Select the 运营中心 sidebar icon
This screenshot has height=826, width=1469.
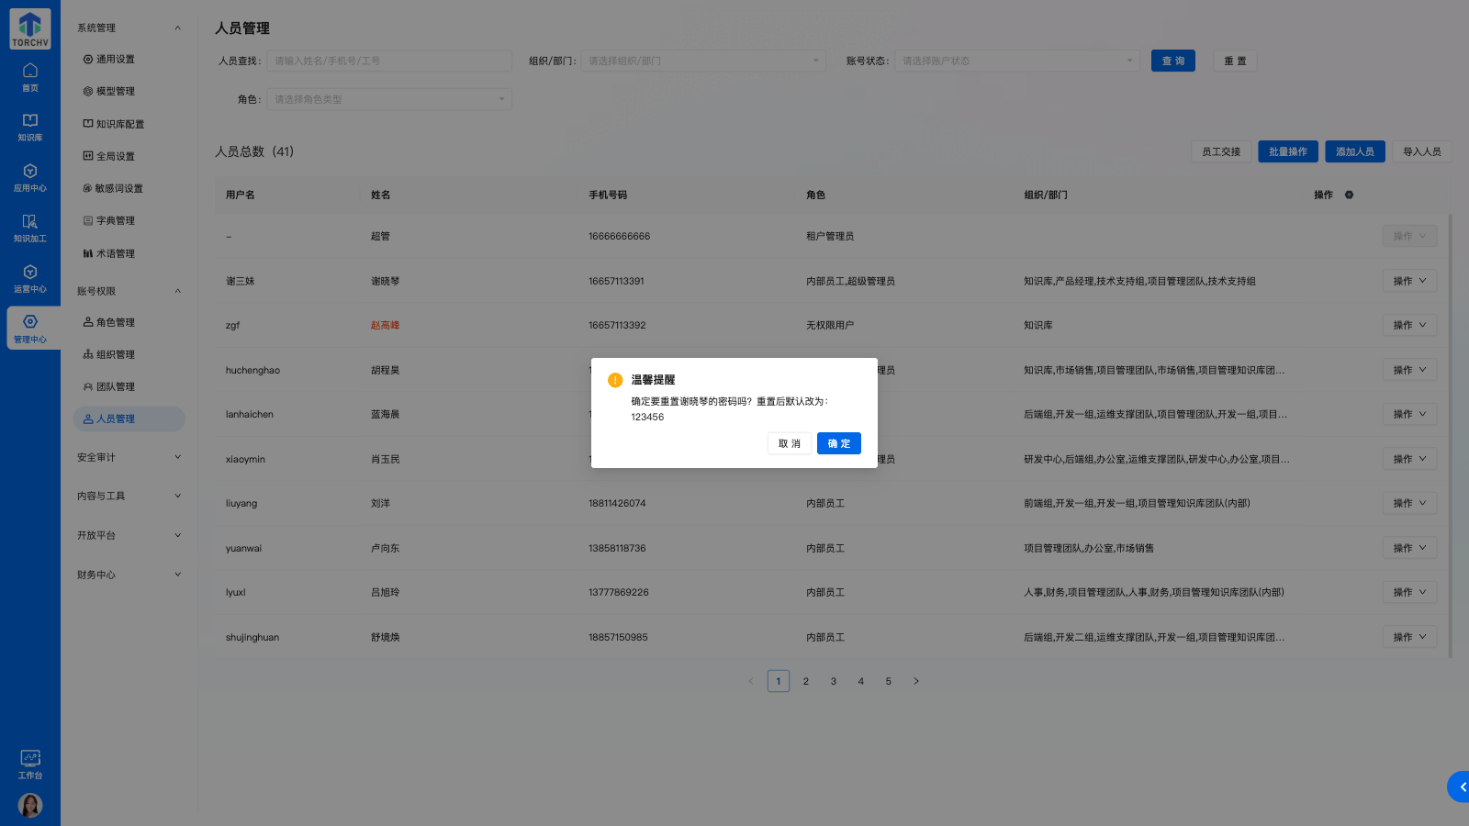click(x=30, y=281)
